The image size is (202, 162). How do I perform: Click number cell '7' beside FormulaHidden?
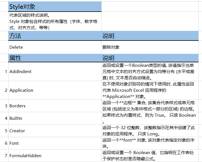tap(4, 155)
